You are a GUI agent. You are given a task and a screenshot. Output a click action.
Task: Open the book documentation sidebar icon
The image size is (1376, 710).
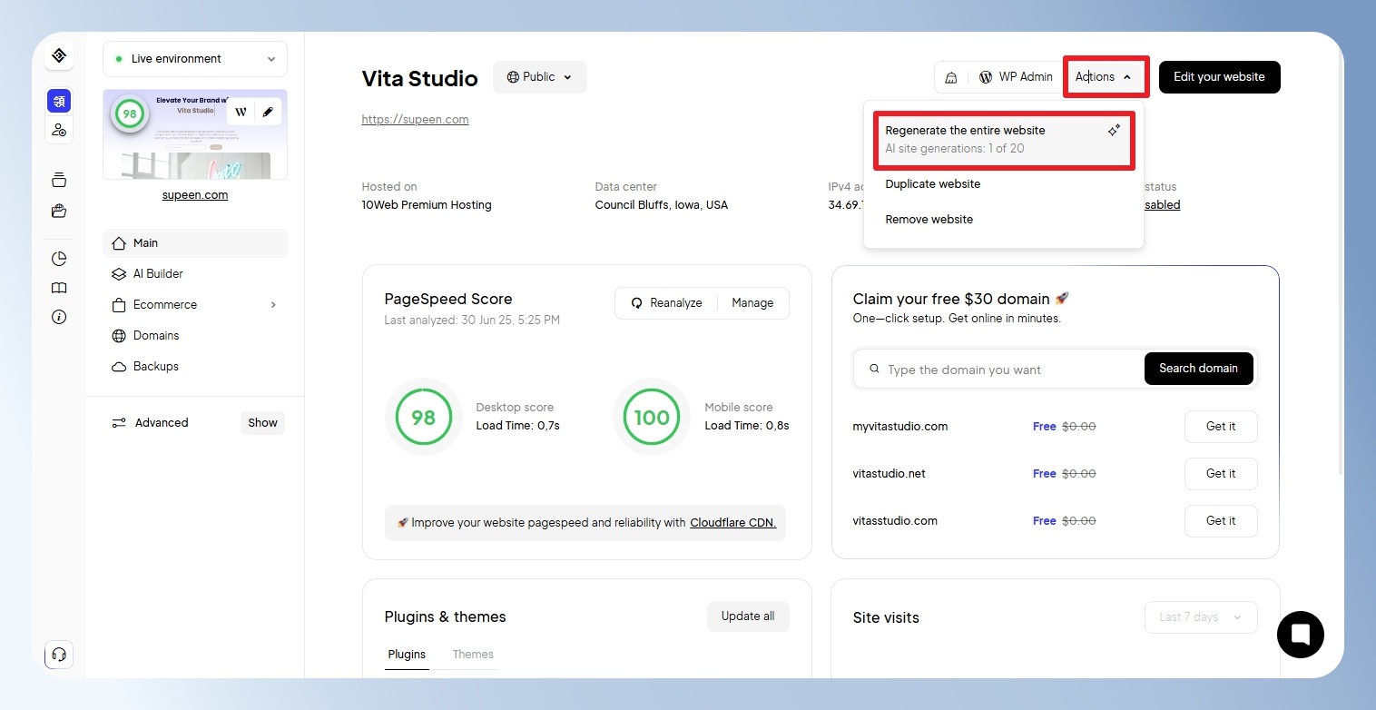(x=59, y=288)
